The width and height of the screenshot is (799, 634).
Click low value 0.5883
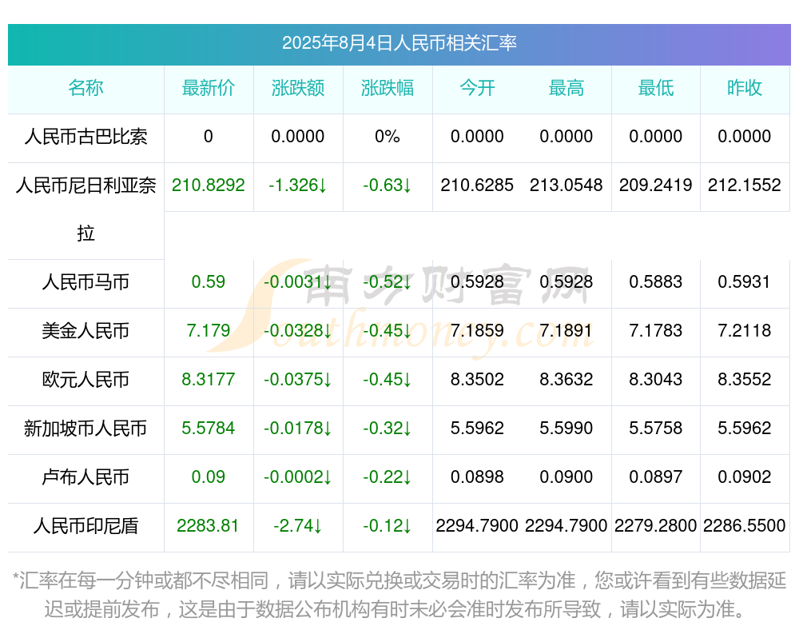click(x=656, y=282)
